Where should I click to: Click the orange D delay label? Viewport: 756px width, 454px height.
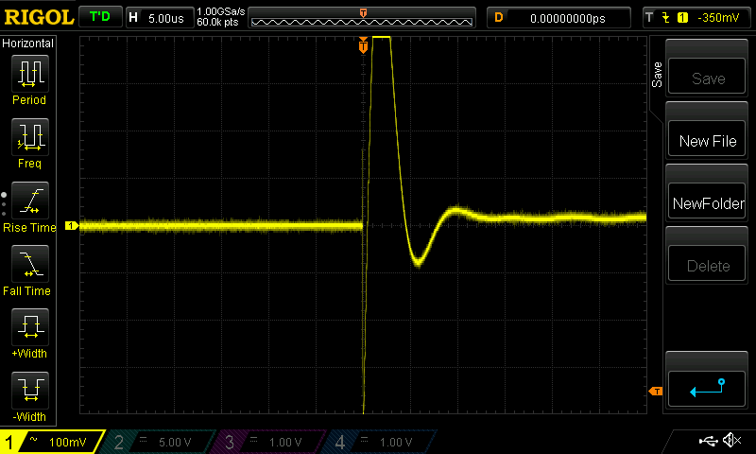click(499, 18)
